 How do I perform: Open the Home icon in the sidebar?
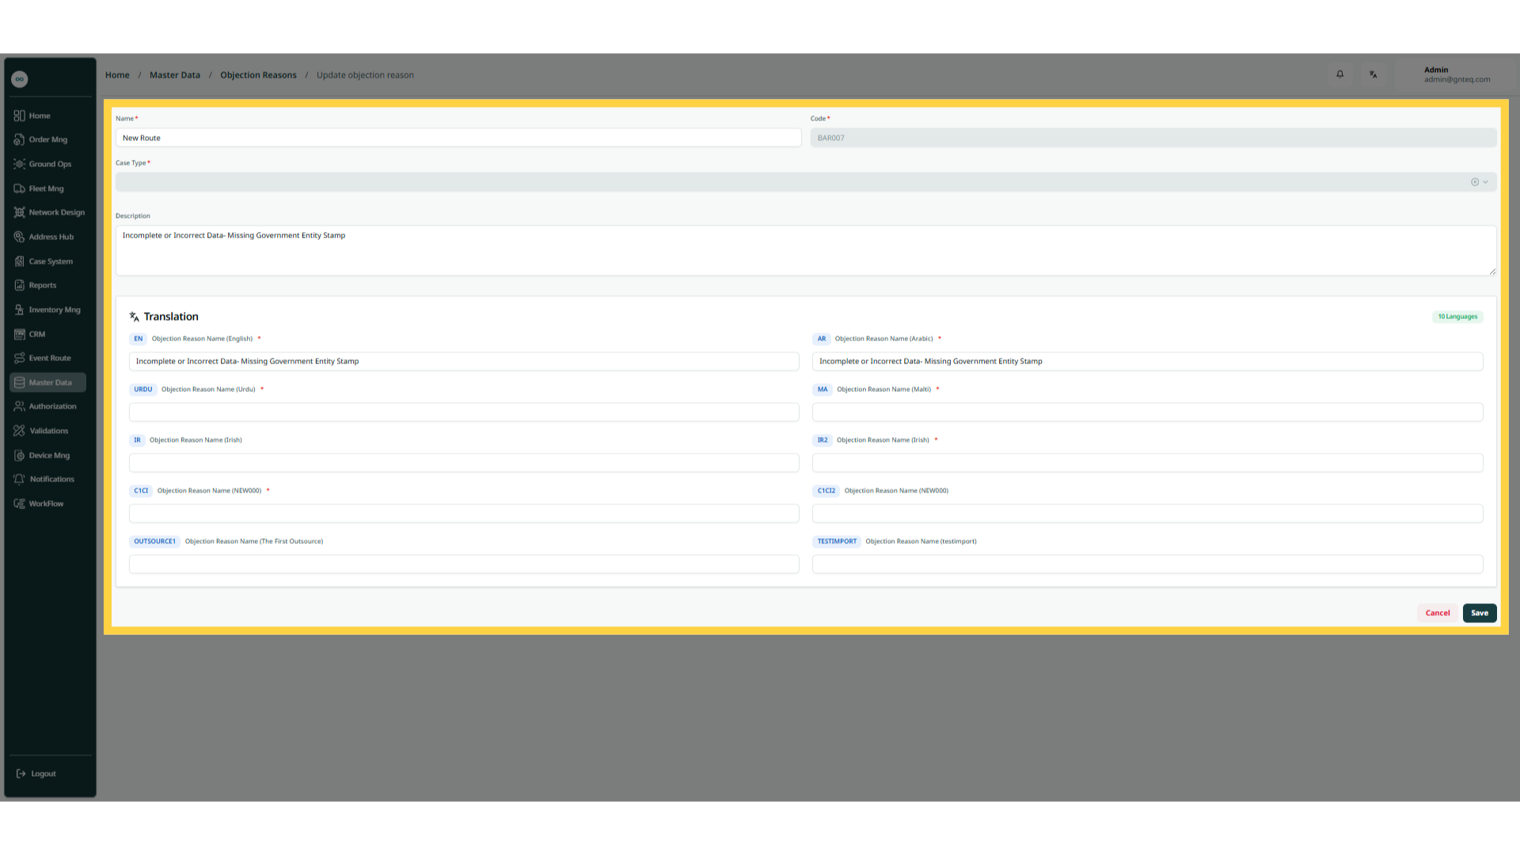click(19, 116)
